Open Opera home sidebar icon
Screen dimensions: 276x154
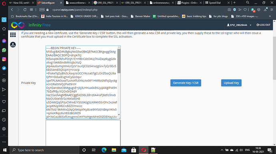[x=4, y=19]
